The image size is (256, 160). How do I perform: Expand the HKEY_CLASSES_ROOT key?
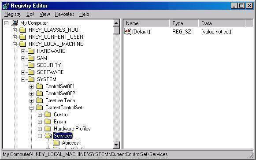pyautogui.click(x=15, y=30)
